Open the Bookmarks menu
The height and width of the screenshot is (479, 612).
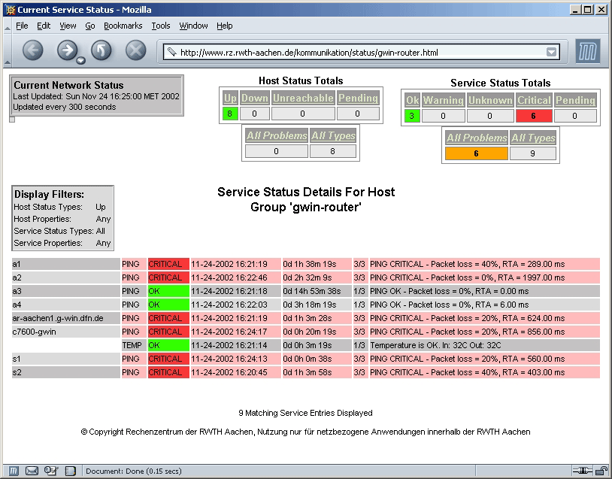click(123, 26)
